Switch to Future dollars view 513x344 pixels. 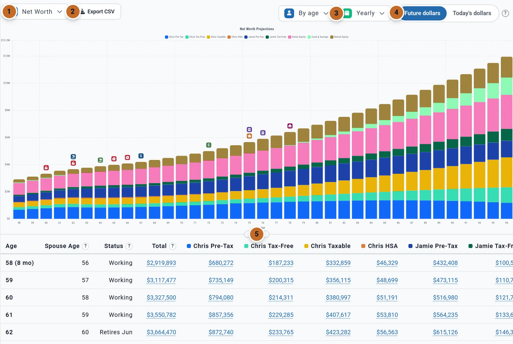pos(422,13)
